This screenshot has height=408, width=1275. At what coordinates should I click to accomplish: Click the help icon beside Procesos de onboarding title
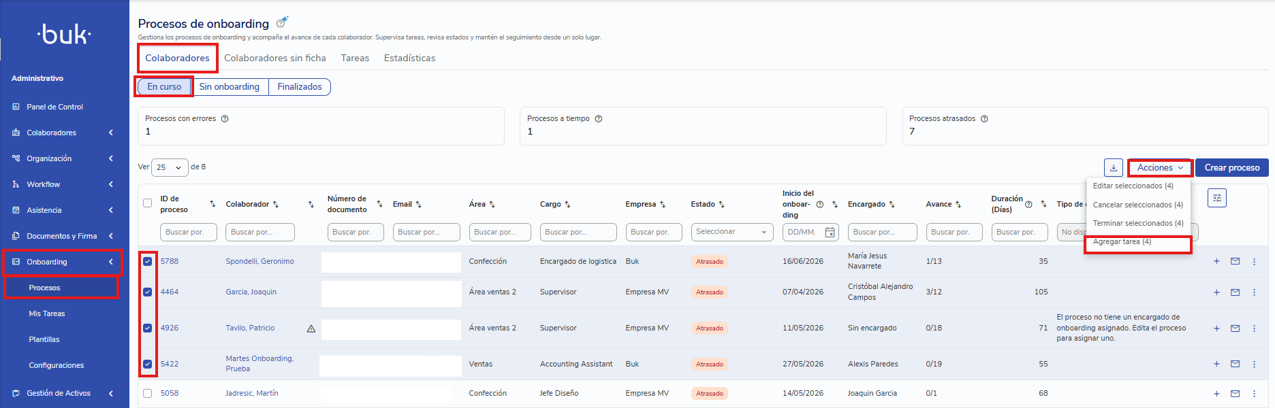point(281,23)
